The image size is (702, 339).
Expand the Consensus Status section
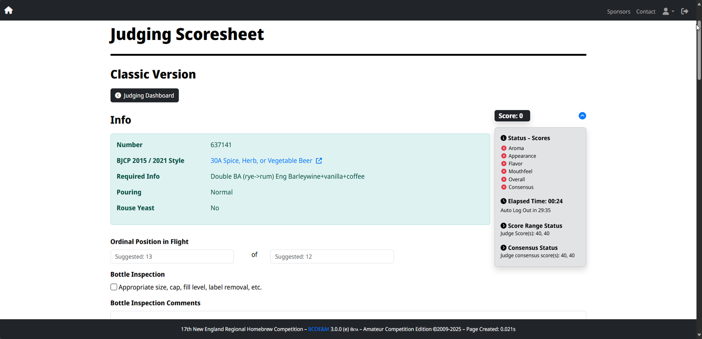(503, 248)
